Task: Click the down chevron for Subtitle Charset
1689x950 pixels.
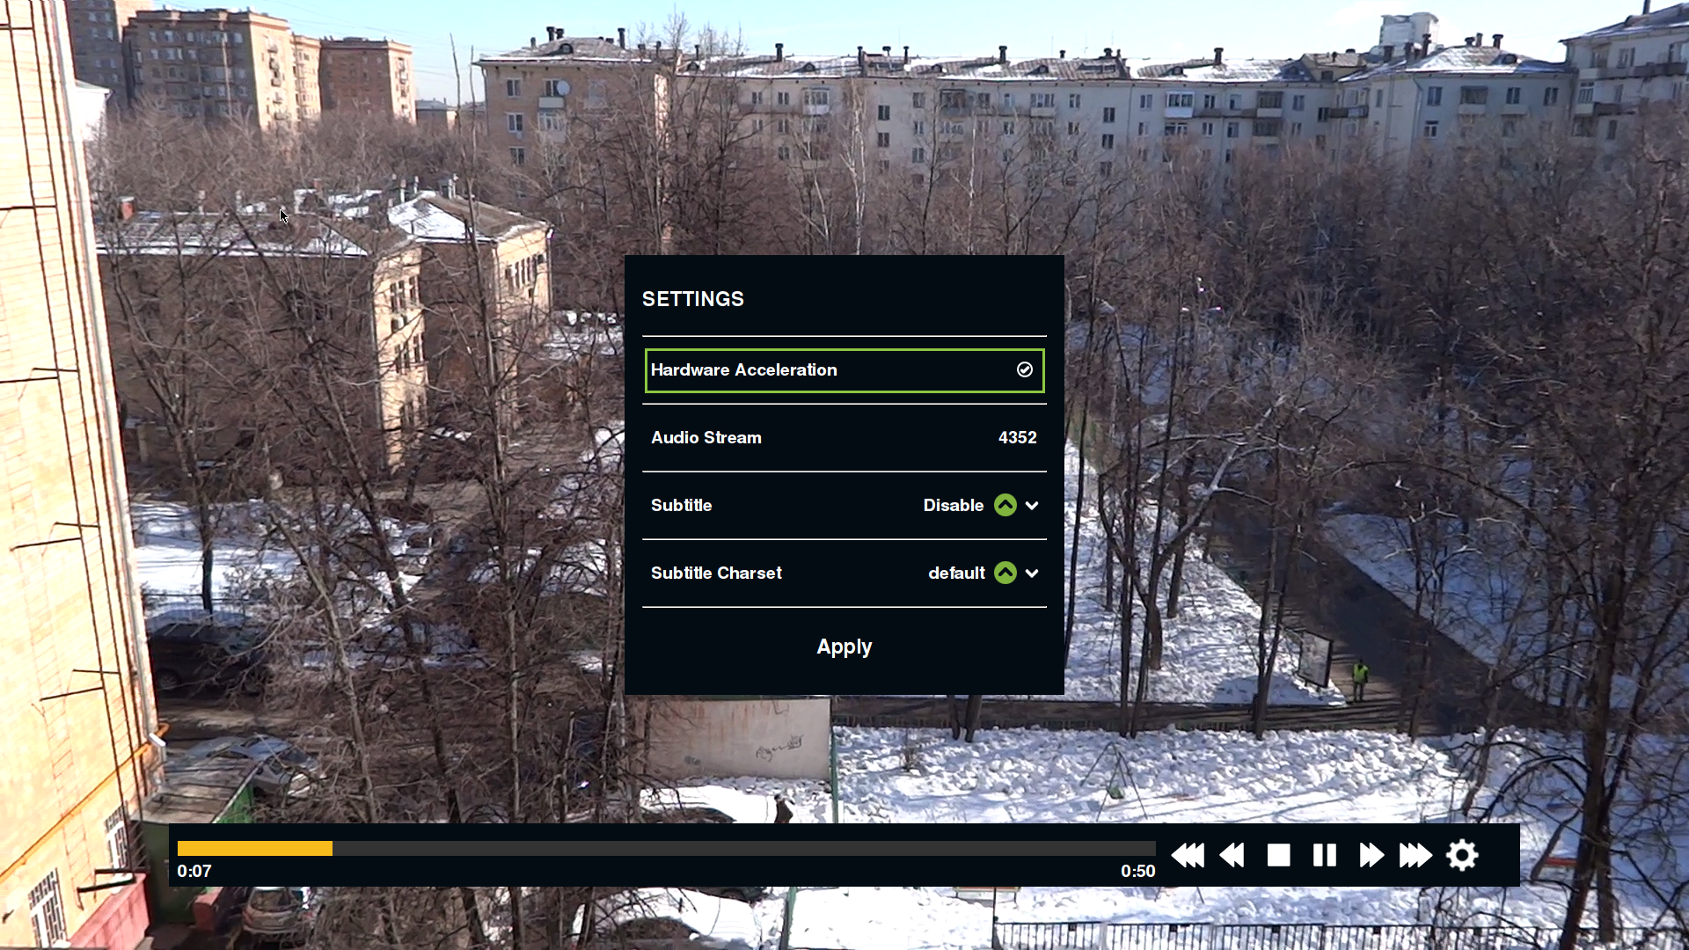Action: pos(1032,574)
